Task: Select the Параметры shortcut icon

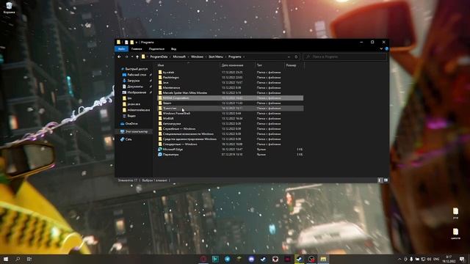Action: (x=160, y=154)
